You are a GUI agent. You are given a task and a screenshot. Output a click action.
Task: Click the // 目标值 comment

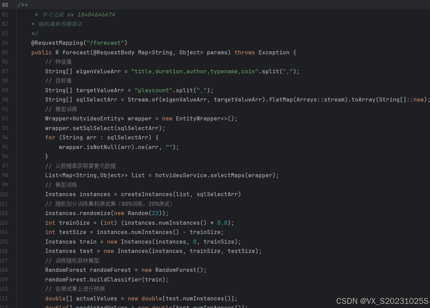pyautogui.click(x=59, y=81)
